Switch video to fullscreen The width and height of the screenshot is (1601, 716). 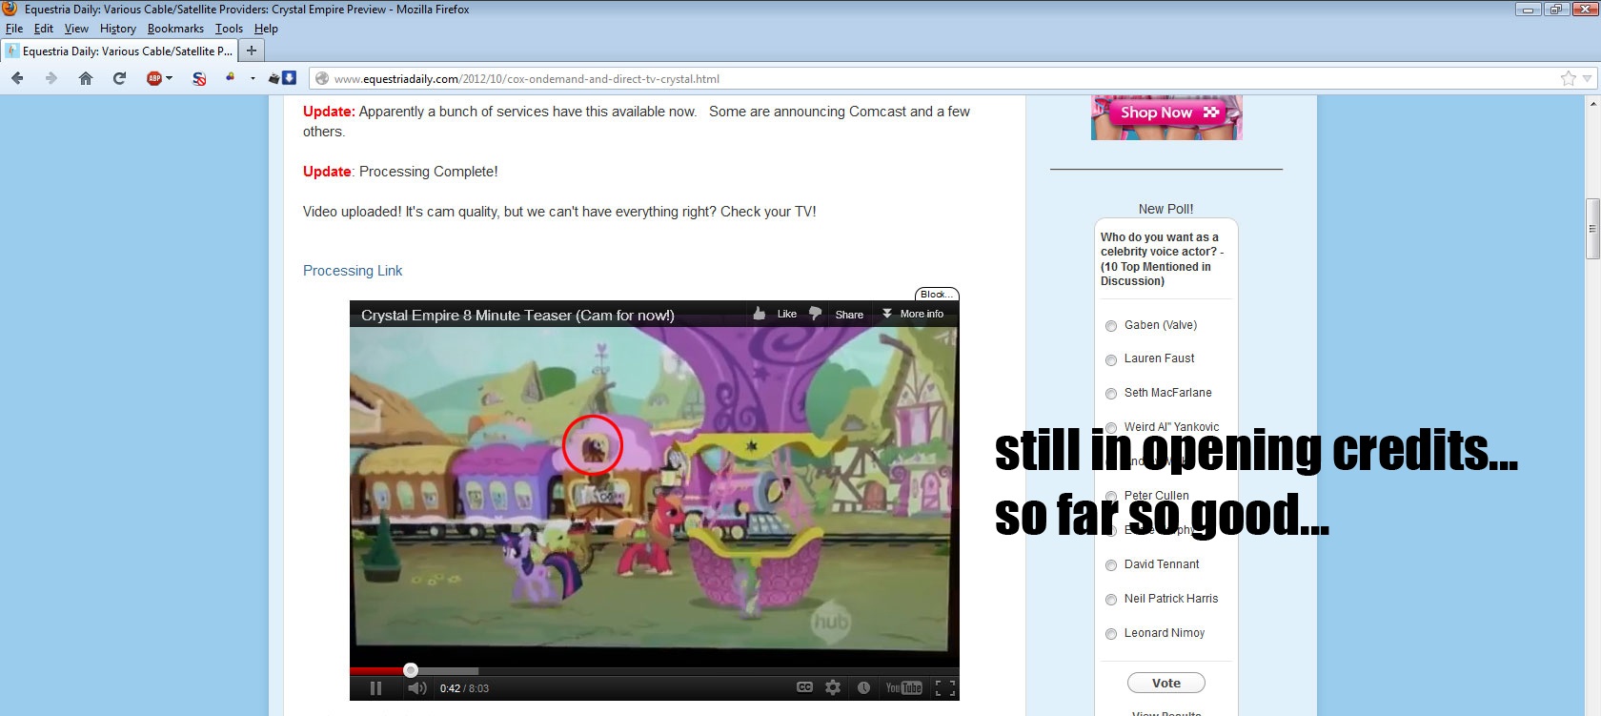pyautogui.click(x=944, y=687)
